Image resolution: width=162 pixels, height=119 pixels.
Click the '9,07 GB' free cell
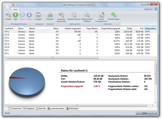[x=140, y=47]
